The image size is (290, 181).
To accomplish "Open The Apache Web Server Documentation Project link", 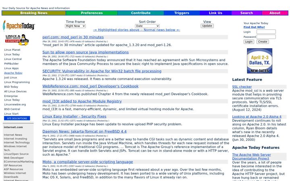I will (x=251, y=156).
